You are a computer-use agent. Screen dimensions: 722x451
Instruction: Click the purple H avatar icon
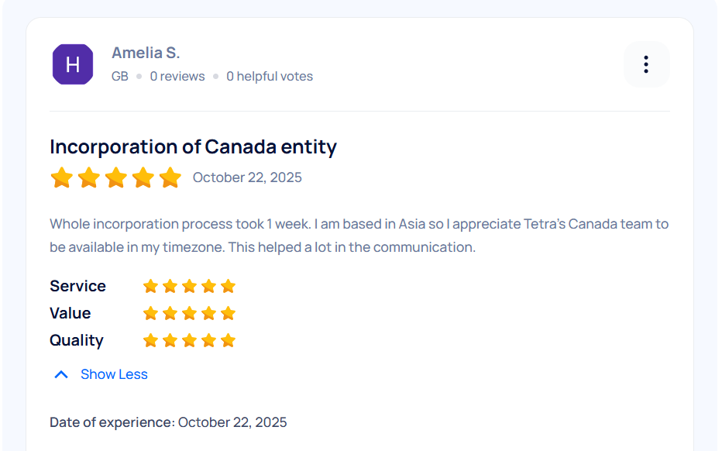point(73,64)
